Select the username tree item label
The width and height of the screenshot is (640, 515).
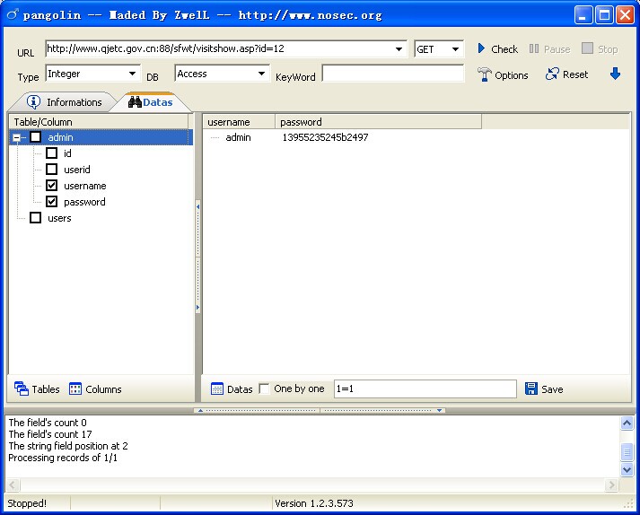pyautogui.click(x=85, y=186)
